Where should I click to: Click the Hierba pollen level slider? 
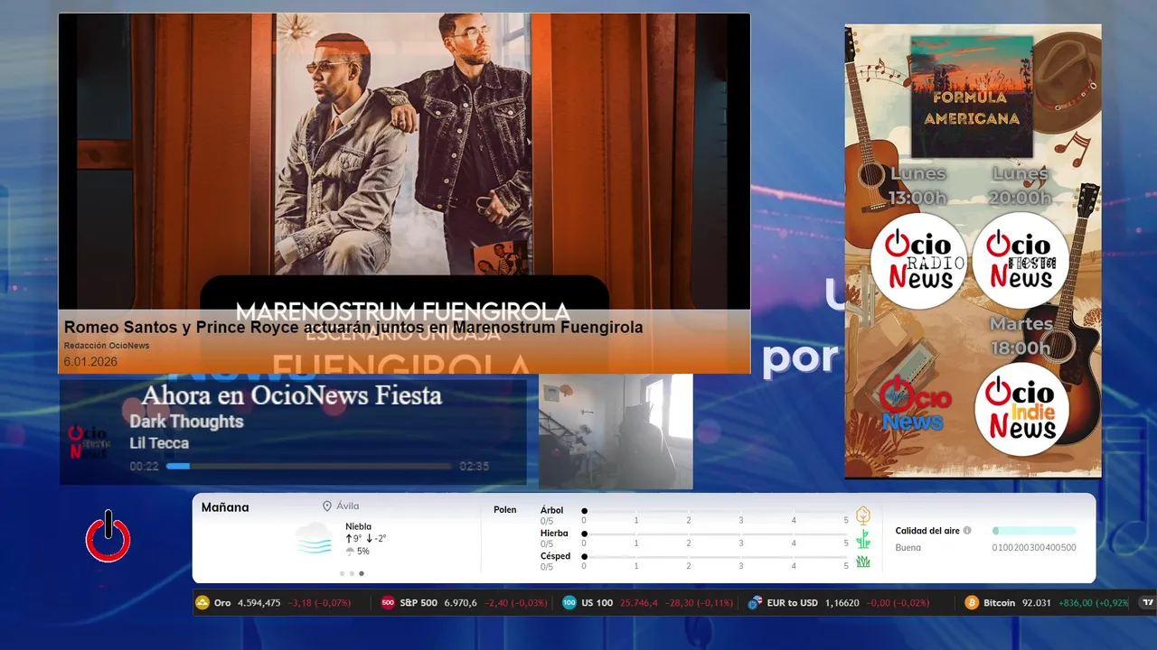pos(715,534)
